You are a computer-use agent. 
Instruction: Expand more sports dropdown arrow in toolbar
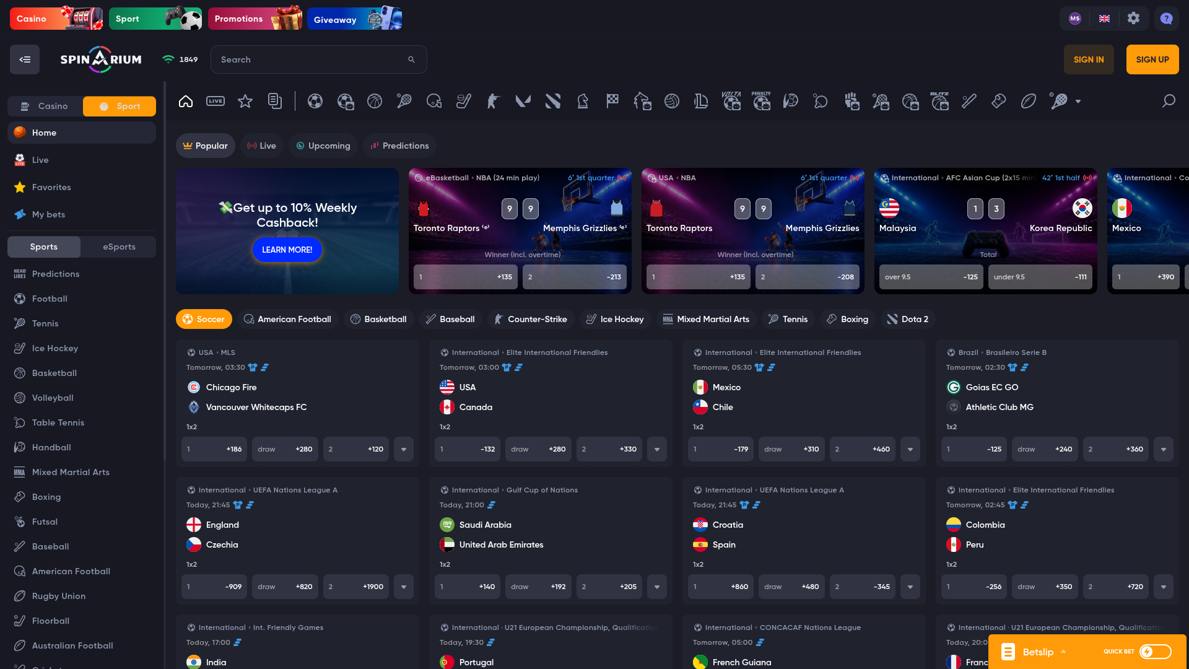pos(1078,102)
